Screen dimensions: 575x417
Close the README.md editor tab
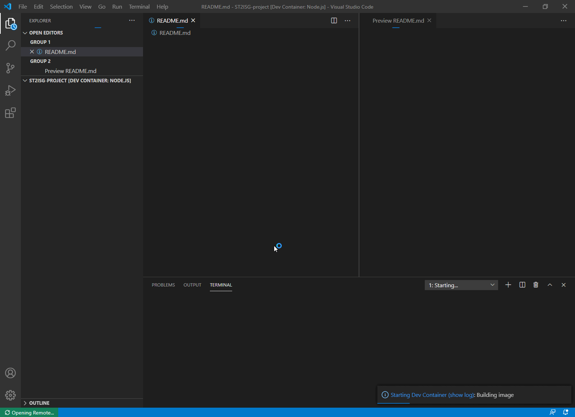click(x=193, y=20)
